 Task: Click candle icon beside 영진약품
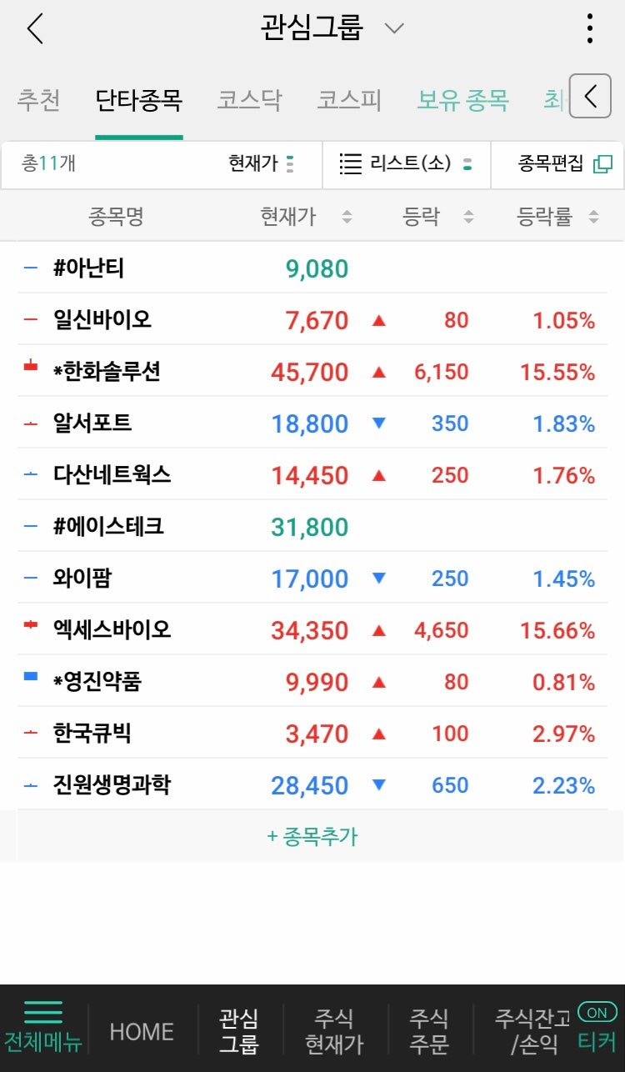point(31,677)
